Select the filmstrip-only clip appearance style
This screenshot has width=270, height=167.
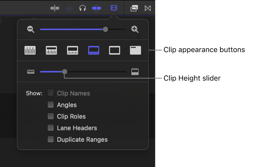click(x=114, y=50)
